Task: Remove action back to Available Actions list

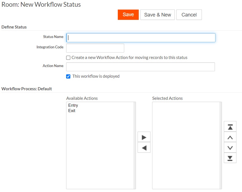Action: tap(144, 148)
